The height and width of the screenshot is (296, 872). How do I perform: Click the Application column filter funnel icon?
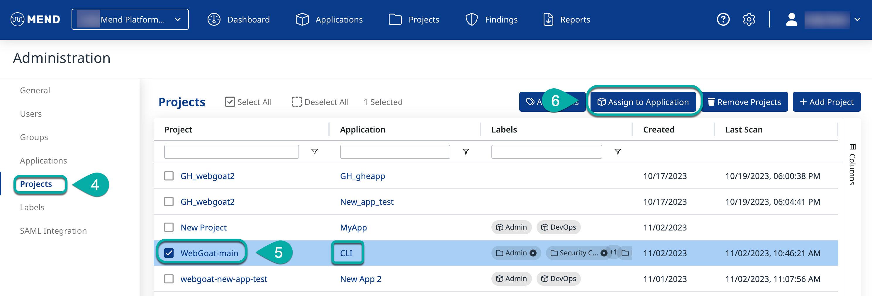click(465, 152)
